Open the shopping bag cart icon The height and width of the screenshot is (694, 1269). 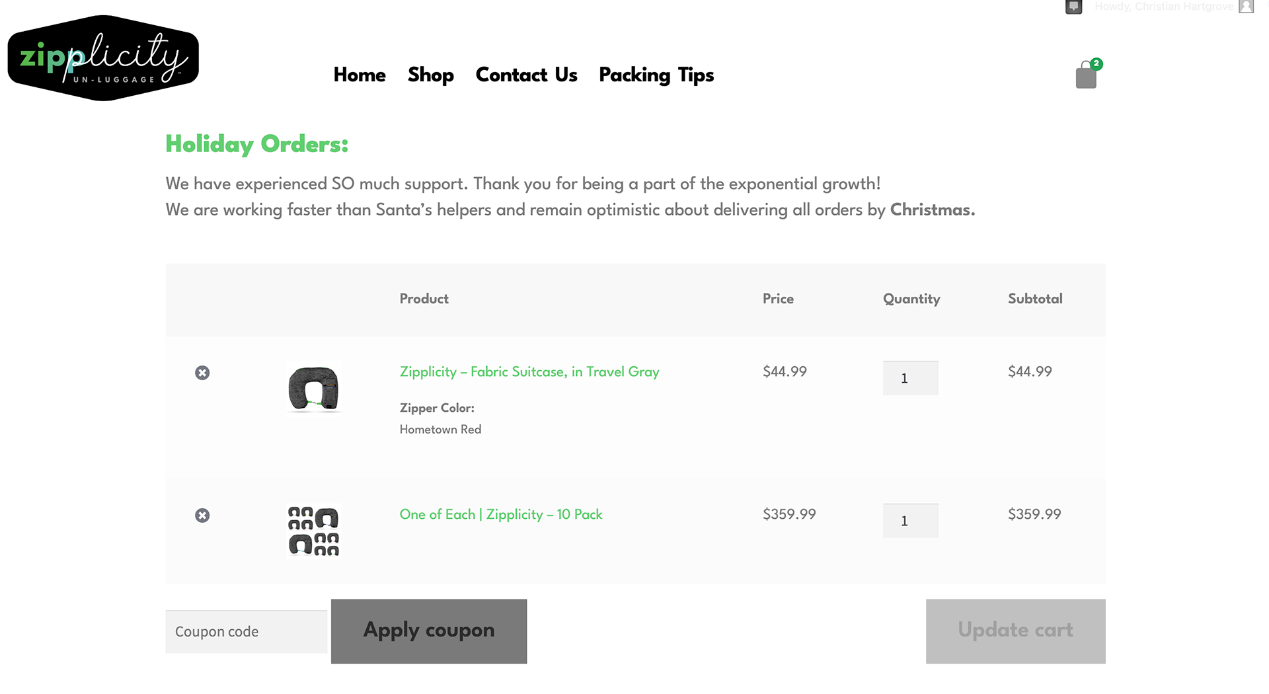coord(1086,74)
